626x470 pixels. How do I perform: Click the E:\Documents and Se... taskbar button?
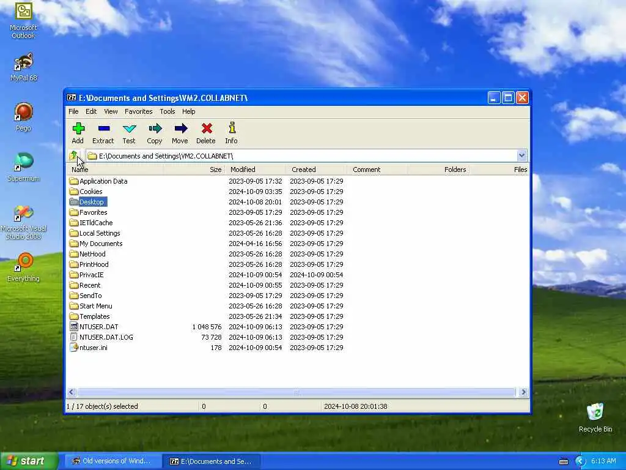212,461
